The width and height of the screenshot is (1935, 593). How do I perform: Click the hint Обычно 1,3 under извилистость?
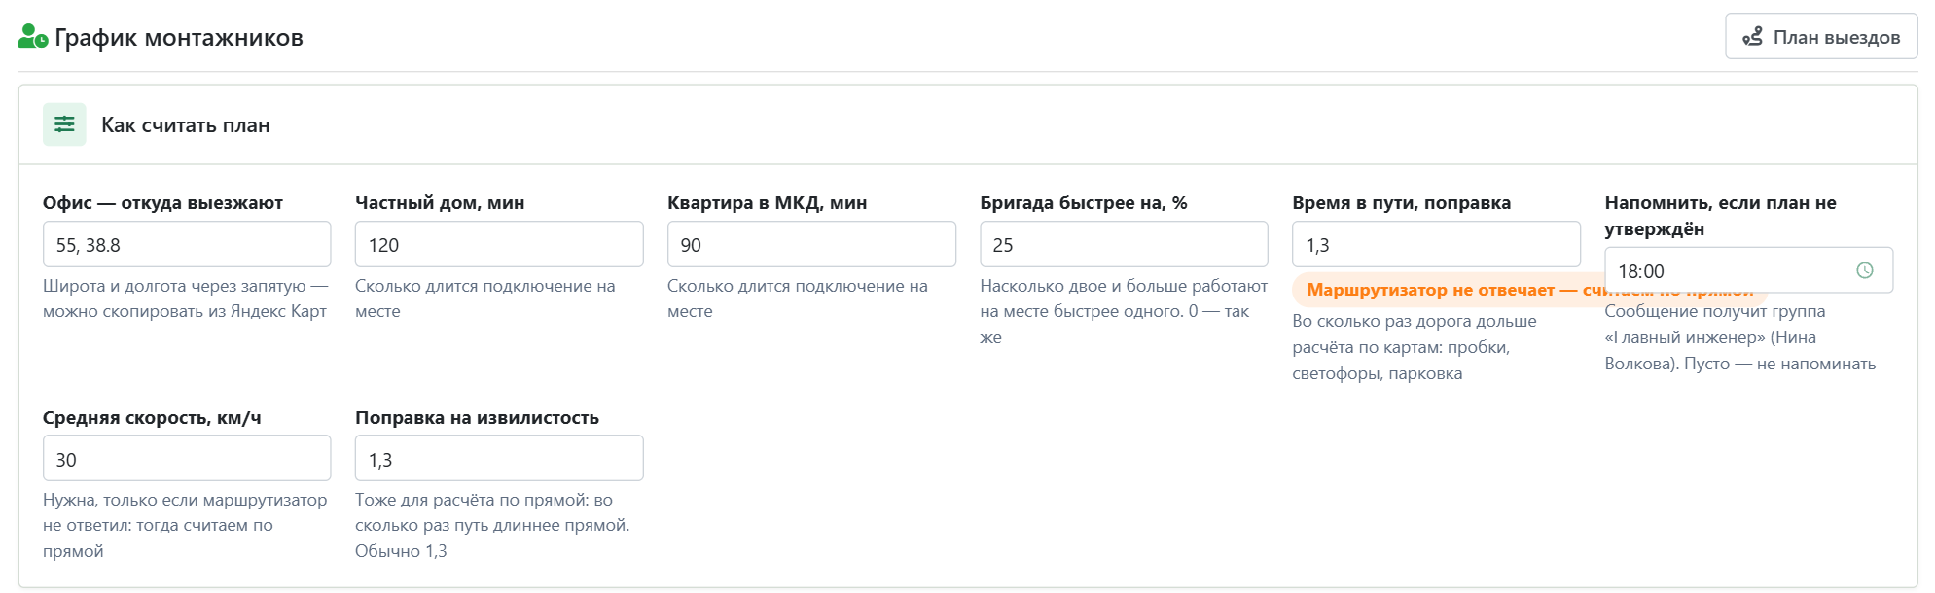point(492,525)
